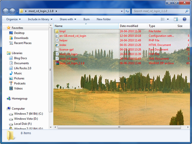Open the Share with menu
The height and width of the screenshot is (144, 192).
click(x=68, y=19)
